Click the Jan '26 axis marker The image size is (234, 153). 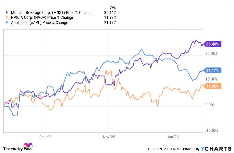173,137
